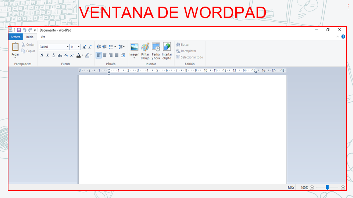353x198 pixels.
Task: Click Reemplazar
Action: (186, 51)
